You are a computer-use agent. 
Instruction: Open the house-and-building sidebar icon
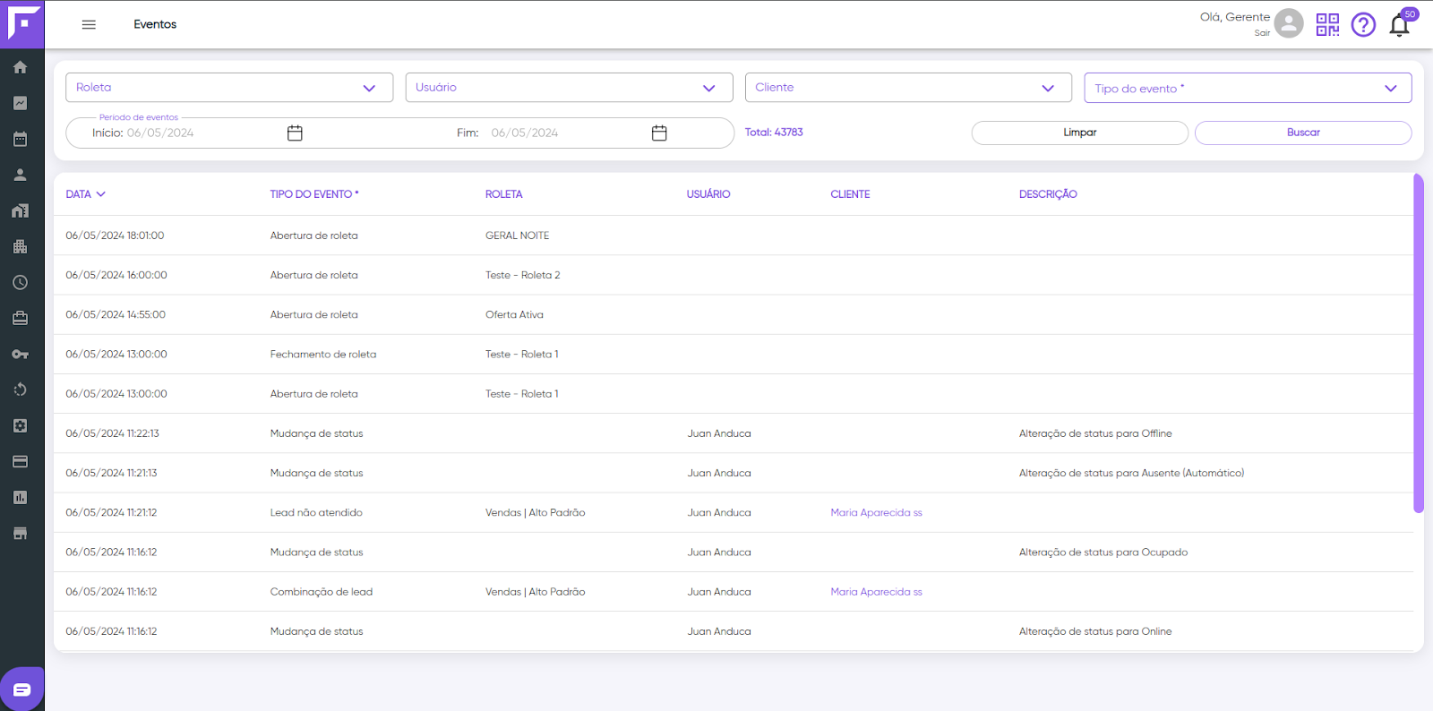coord(20,210)
